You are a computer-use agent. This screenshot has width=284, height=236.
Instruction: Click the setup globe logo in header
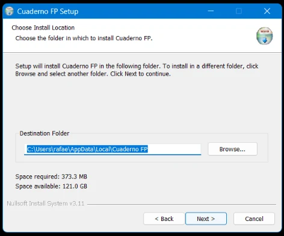pos(264,36)
